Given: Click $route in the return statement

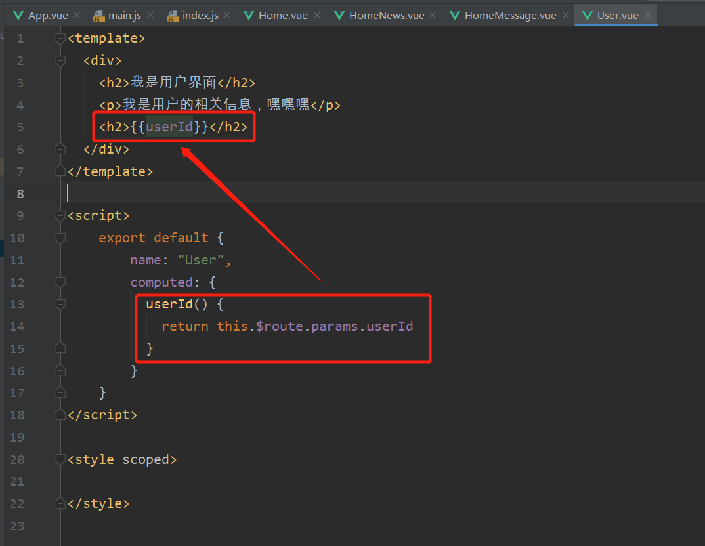Looking at the screenshot, I should (x=279, y=326).
